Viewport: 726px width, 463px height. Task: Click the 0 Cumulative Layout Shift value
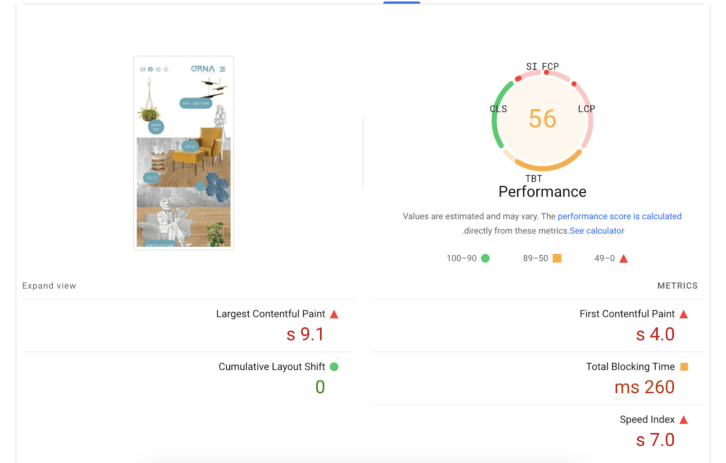320,387
